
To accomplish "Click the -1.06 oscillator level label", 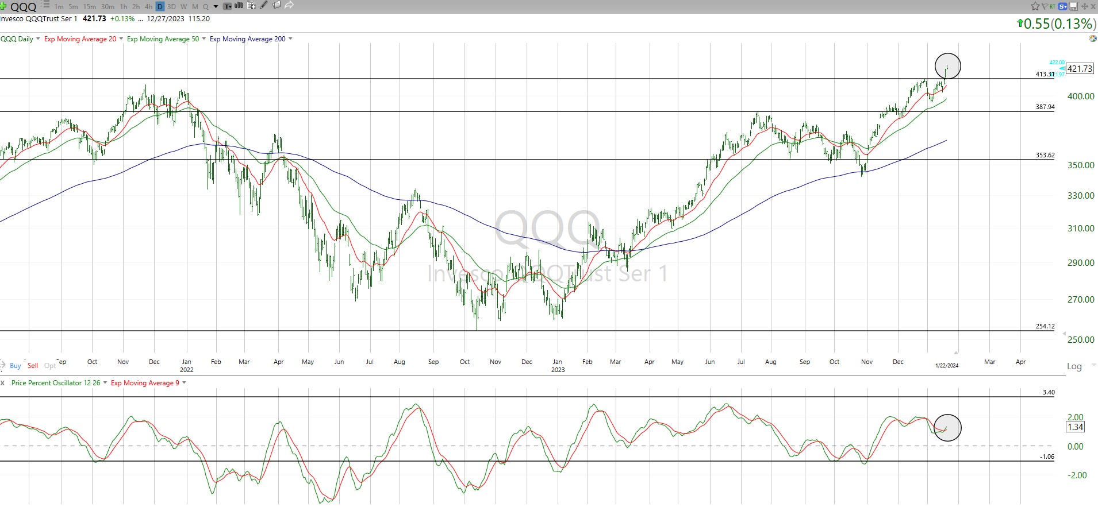I will point(1047,456).
